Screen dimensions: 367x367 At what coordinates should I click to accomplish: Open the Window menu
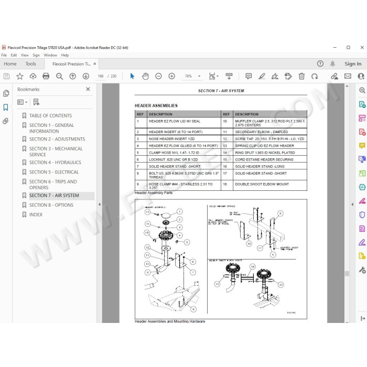(50, 55)
